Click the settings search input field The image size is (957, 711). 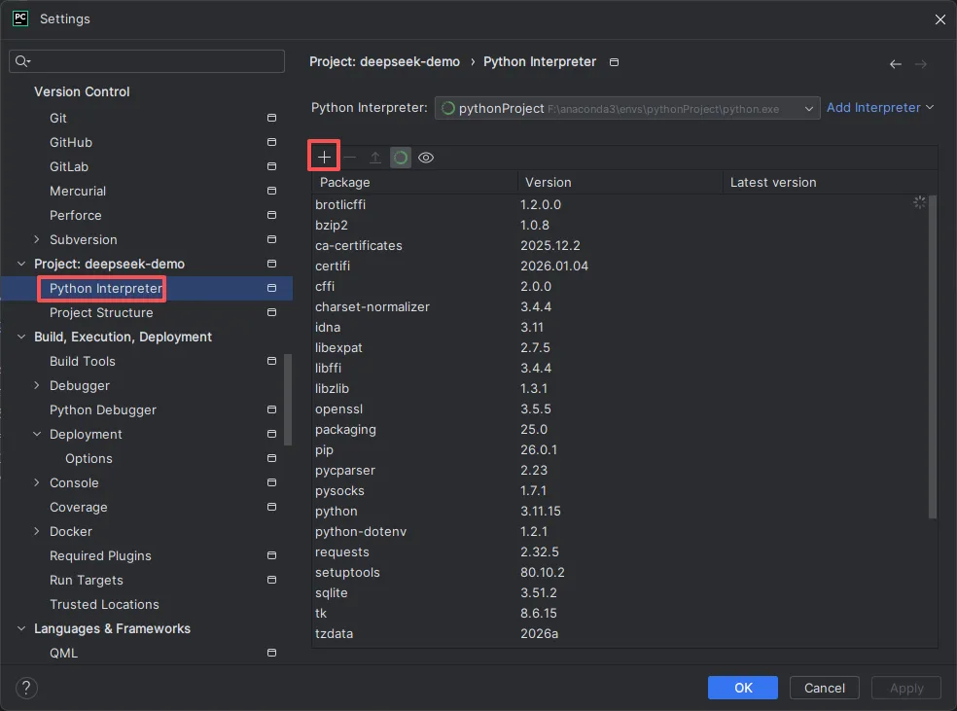tap(147, 61)
